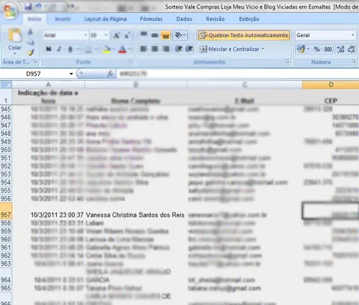
Task: Click the Insert Function fx button
Action: pyautogui.click(x=110, y=74)
